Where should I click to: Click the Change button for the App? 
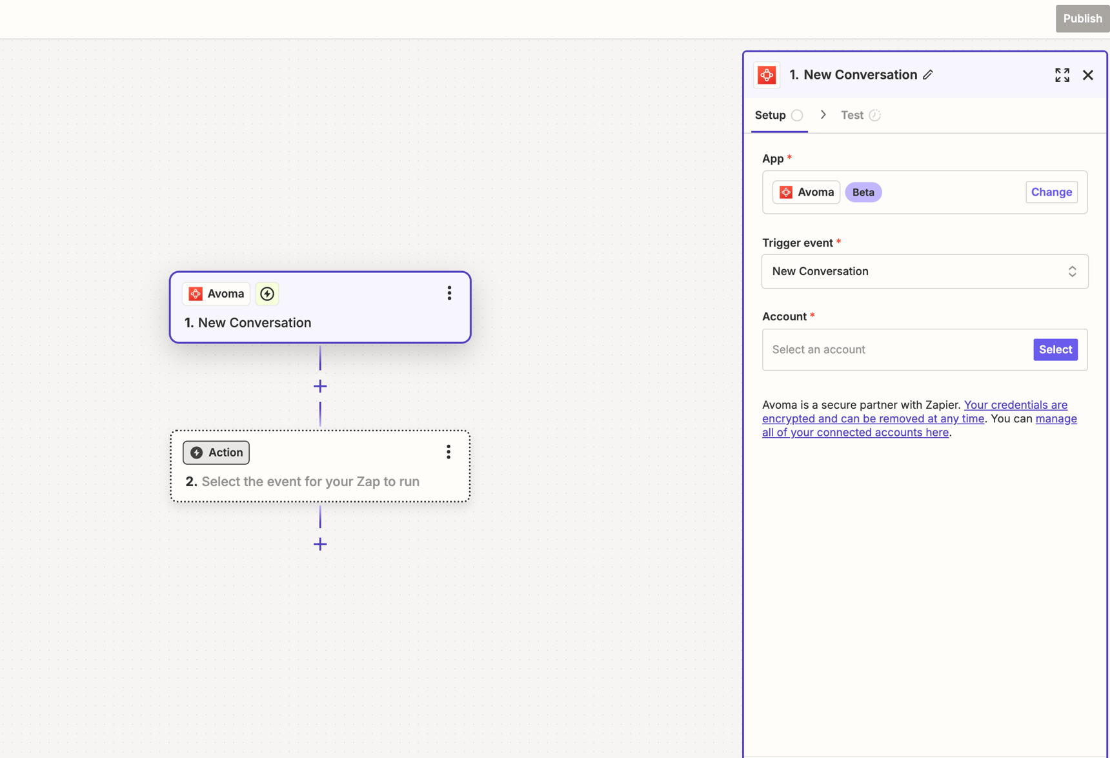(1051, 192)
